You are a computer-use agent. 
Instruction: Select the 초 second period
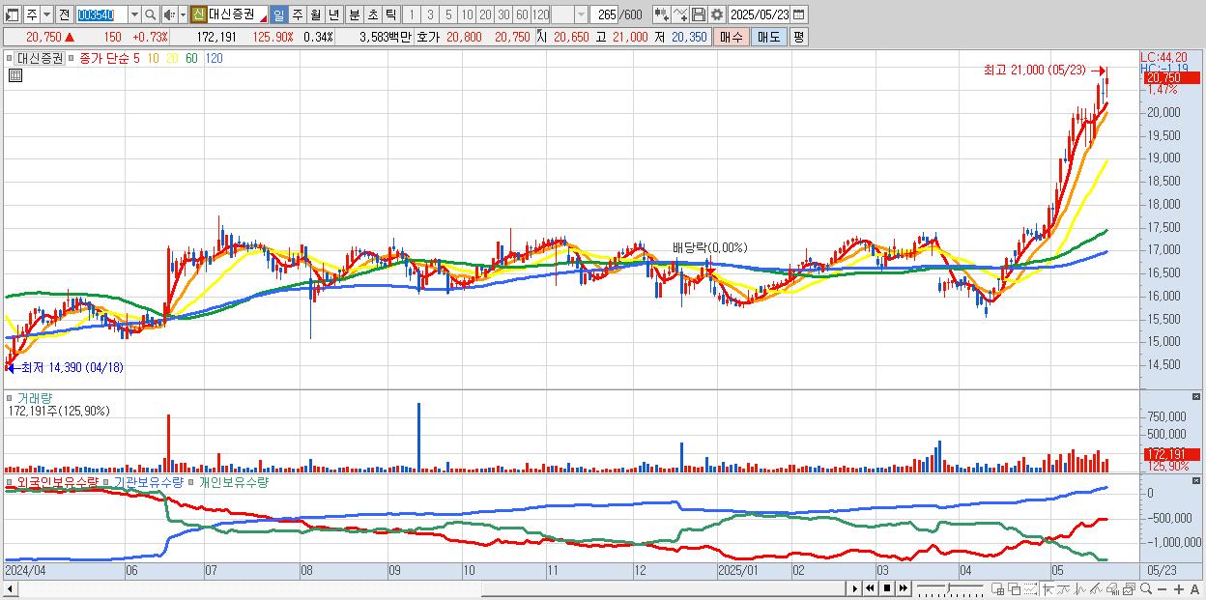[x=372, y=14]
